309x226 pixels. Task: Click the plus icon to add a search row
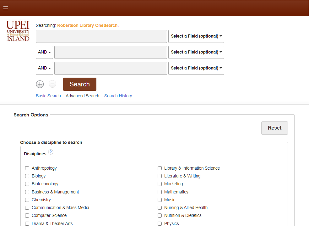coord(40,84)
